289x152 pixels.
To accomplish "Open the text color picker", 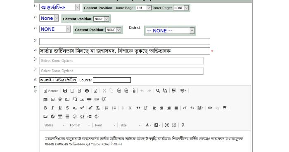I will (148, 125).
